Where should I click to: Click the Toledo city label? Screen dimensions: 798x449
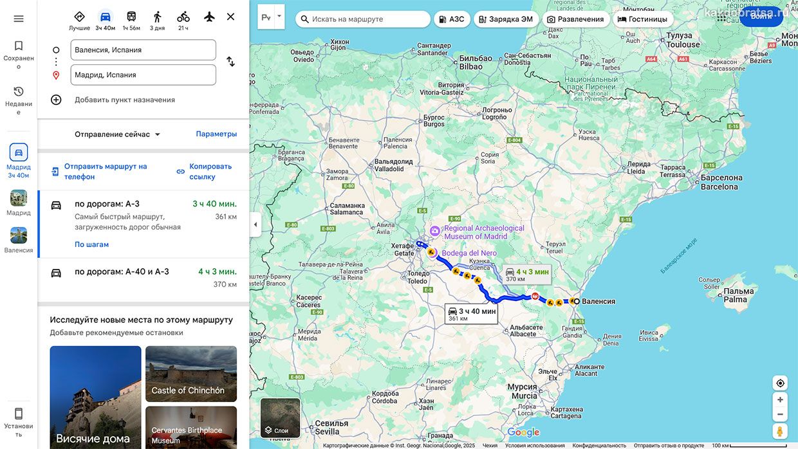point(418,277)
